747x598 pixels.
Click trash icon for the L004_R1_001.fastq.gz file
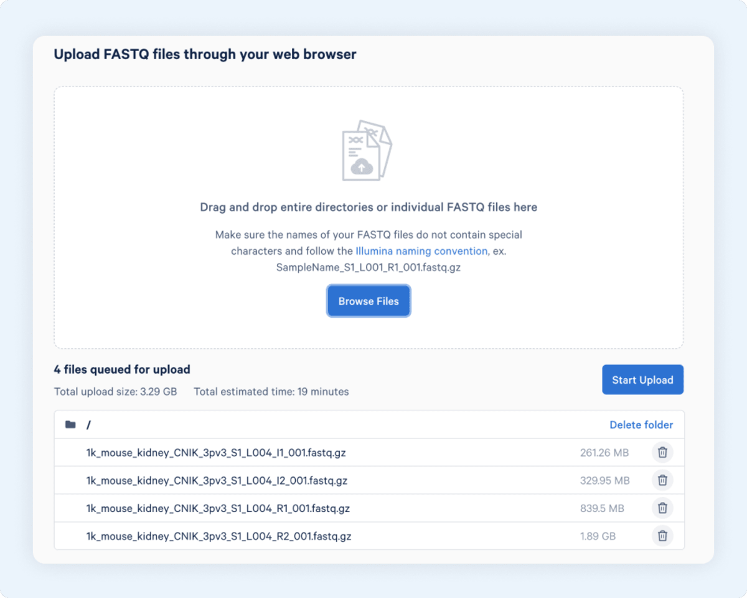(662, 508)
